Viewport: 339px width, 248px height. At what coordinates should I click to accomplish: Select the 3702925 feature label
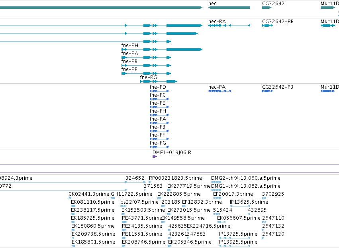pos(273,194)
